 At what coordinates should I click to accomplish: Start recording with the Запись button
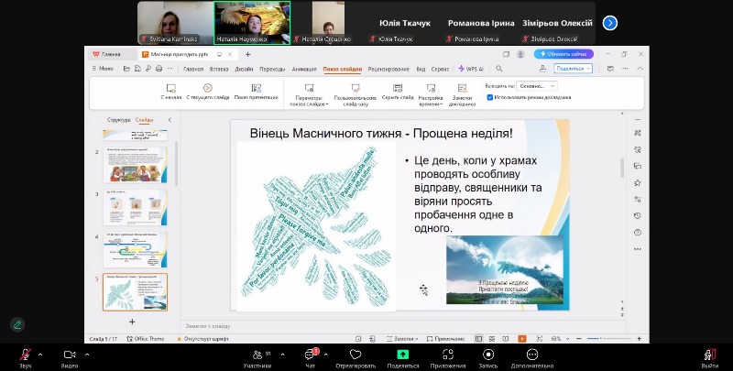coord(488,355)
